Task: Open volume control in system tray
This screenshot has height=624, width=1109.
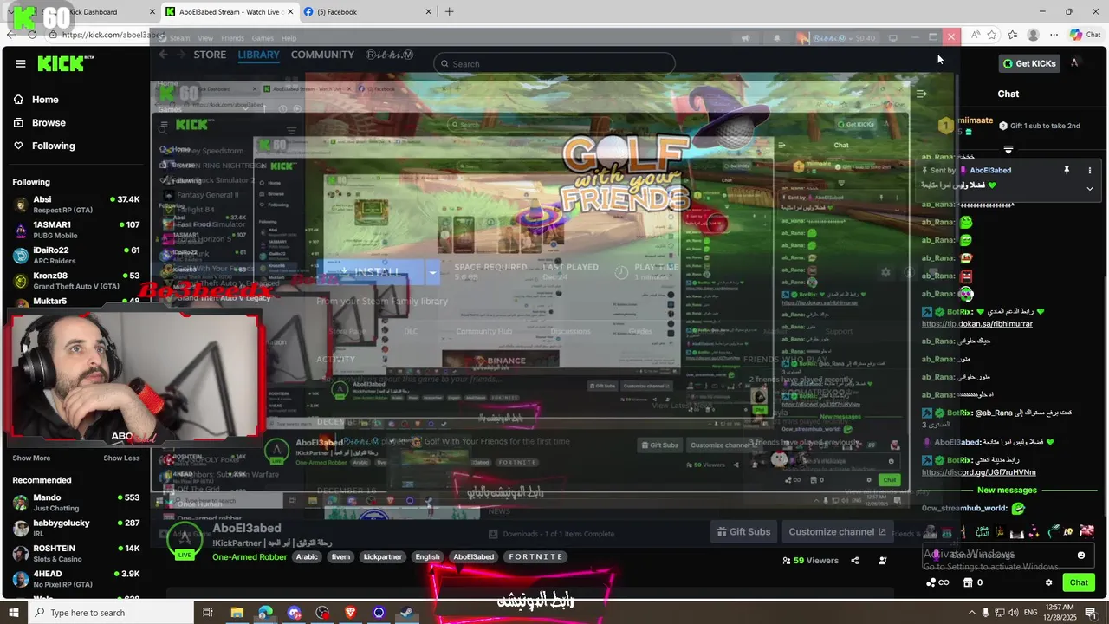Action: click(1015, 613)
